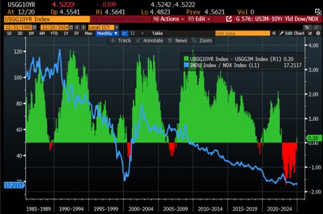
Task: Expand the Monthly periodicity dropdown
Action: coord(107,33)
